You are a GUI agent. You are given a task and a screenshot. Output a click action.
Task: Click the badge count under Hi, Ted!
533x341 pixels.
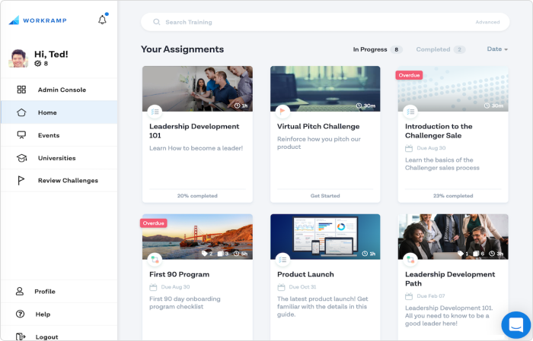tap(41, 63)
